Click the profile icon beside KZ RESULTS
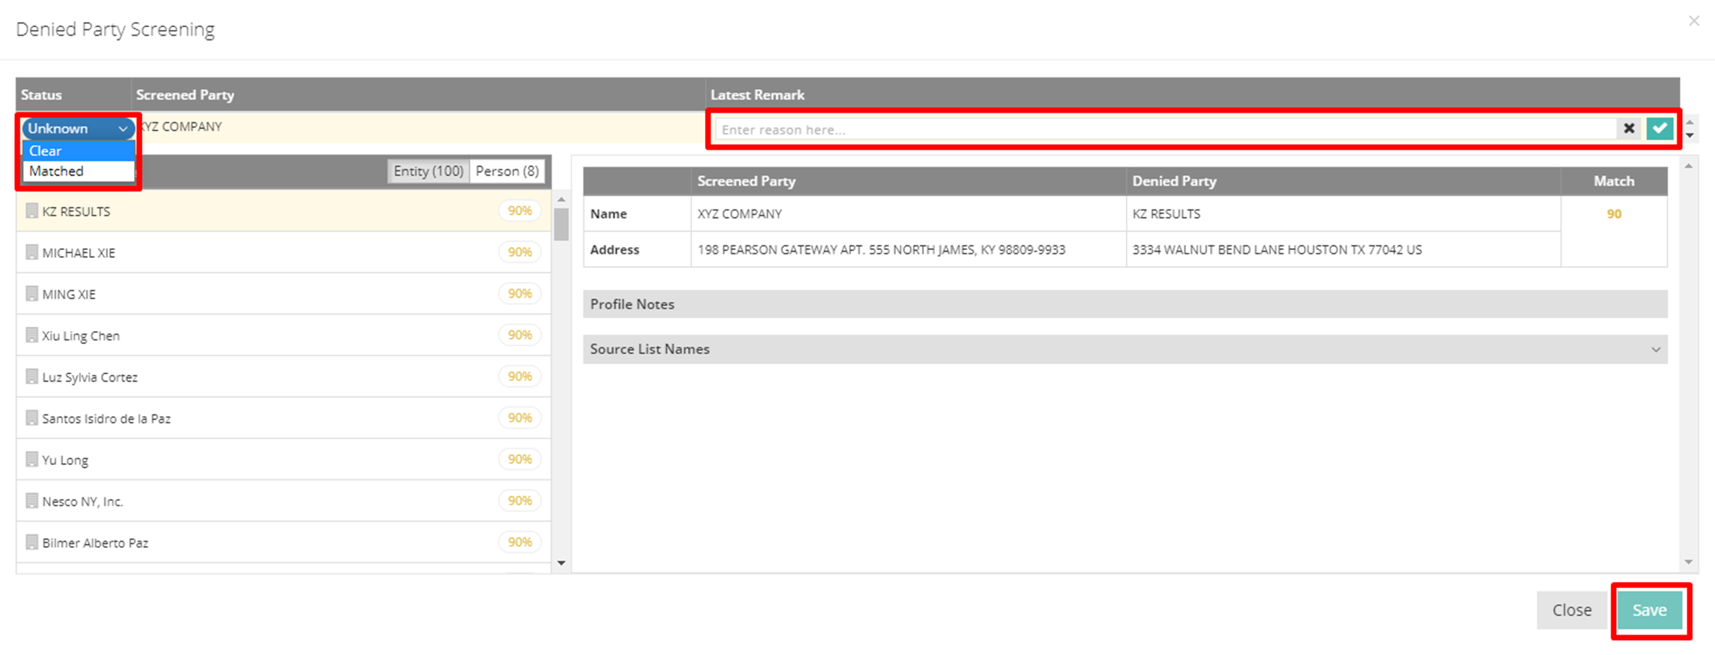 [x=32, y=211]
